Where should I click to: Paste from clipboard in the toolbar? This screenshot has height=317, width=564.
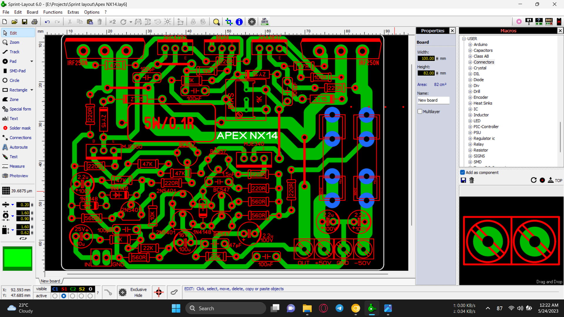(90, 22)
